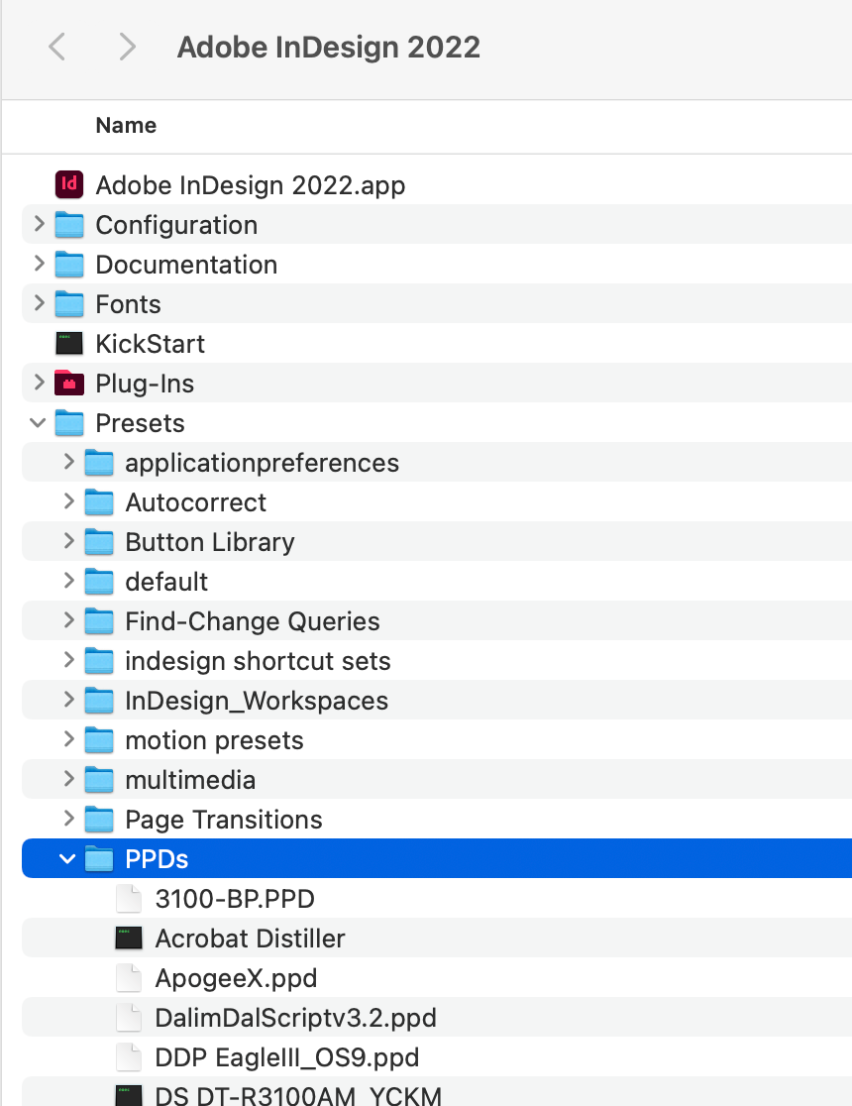Expand the Autocorrect folder chevron
This screenshot has width=852, height=1106.
pyautogui.click(x=68, y=501)
